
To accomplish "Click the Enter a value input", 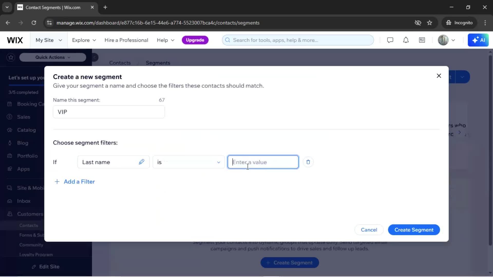I will pos(263,162).
